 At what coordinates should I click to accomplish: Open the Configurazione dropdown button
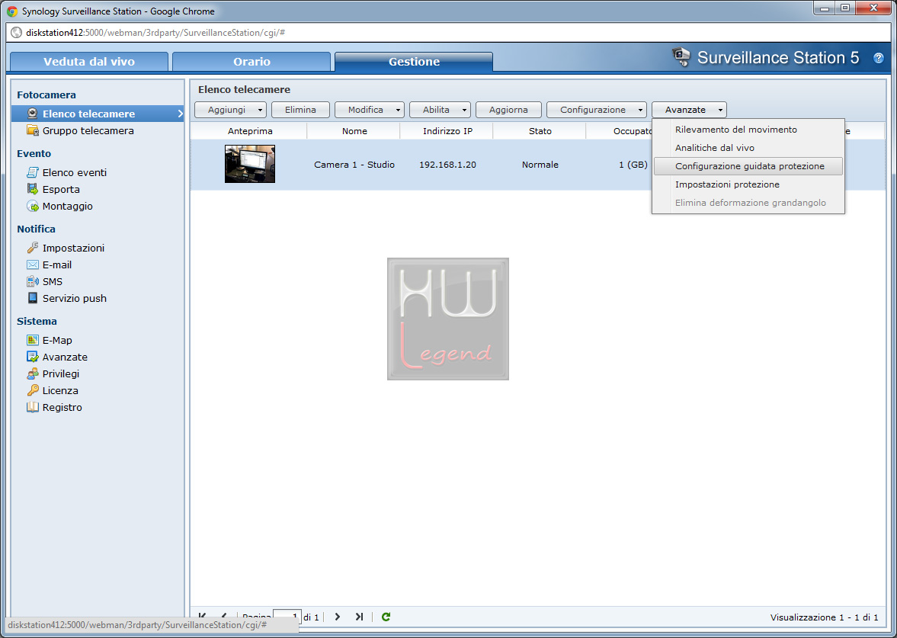(x=597, y=109)
